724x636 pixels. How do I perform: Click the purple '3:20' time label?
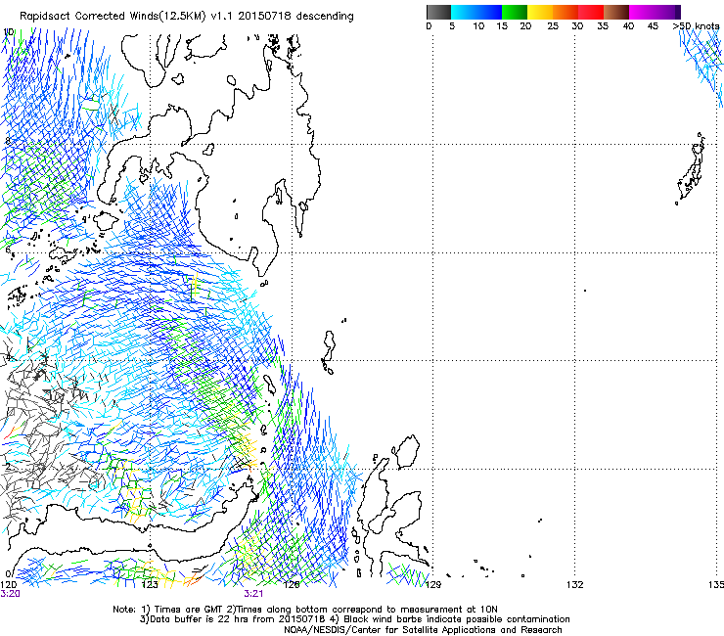click(x=10, y=594)
